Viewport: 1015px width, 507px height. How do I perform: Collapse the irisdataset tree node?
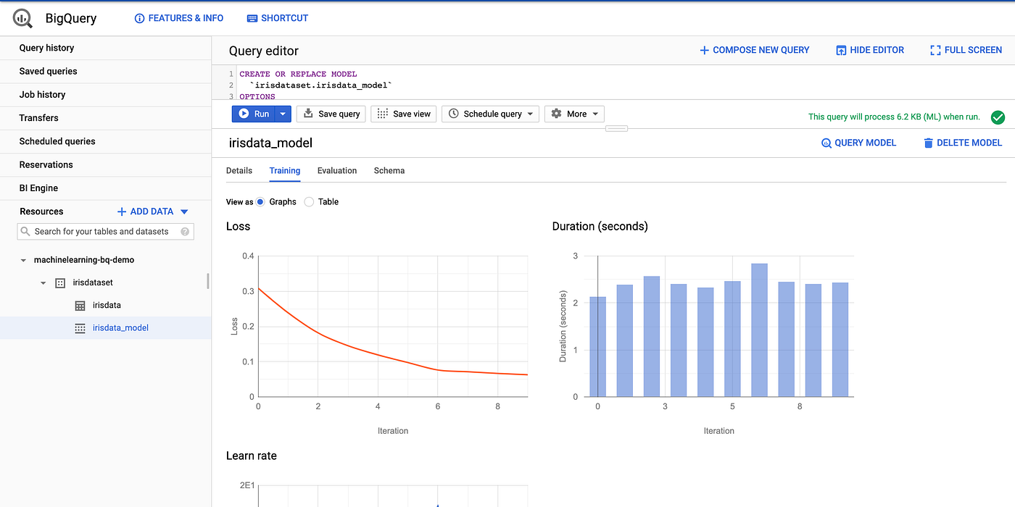click(x=42, y=282)
